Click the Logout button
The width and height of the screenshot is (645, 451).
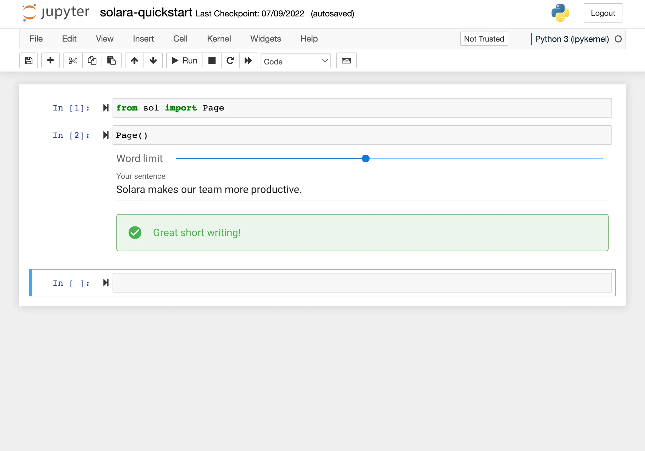pyautogui.click(x=602, y=13)
